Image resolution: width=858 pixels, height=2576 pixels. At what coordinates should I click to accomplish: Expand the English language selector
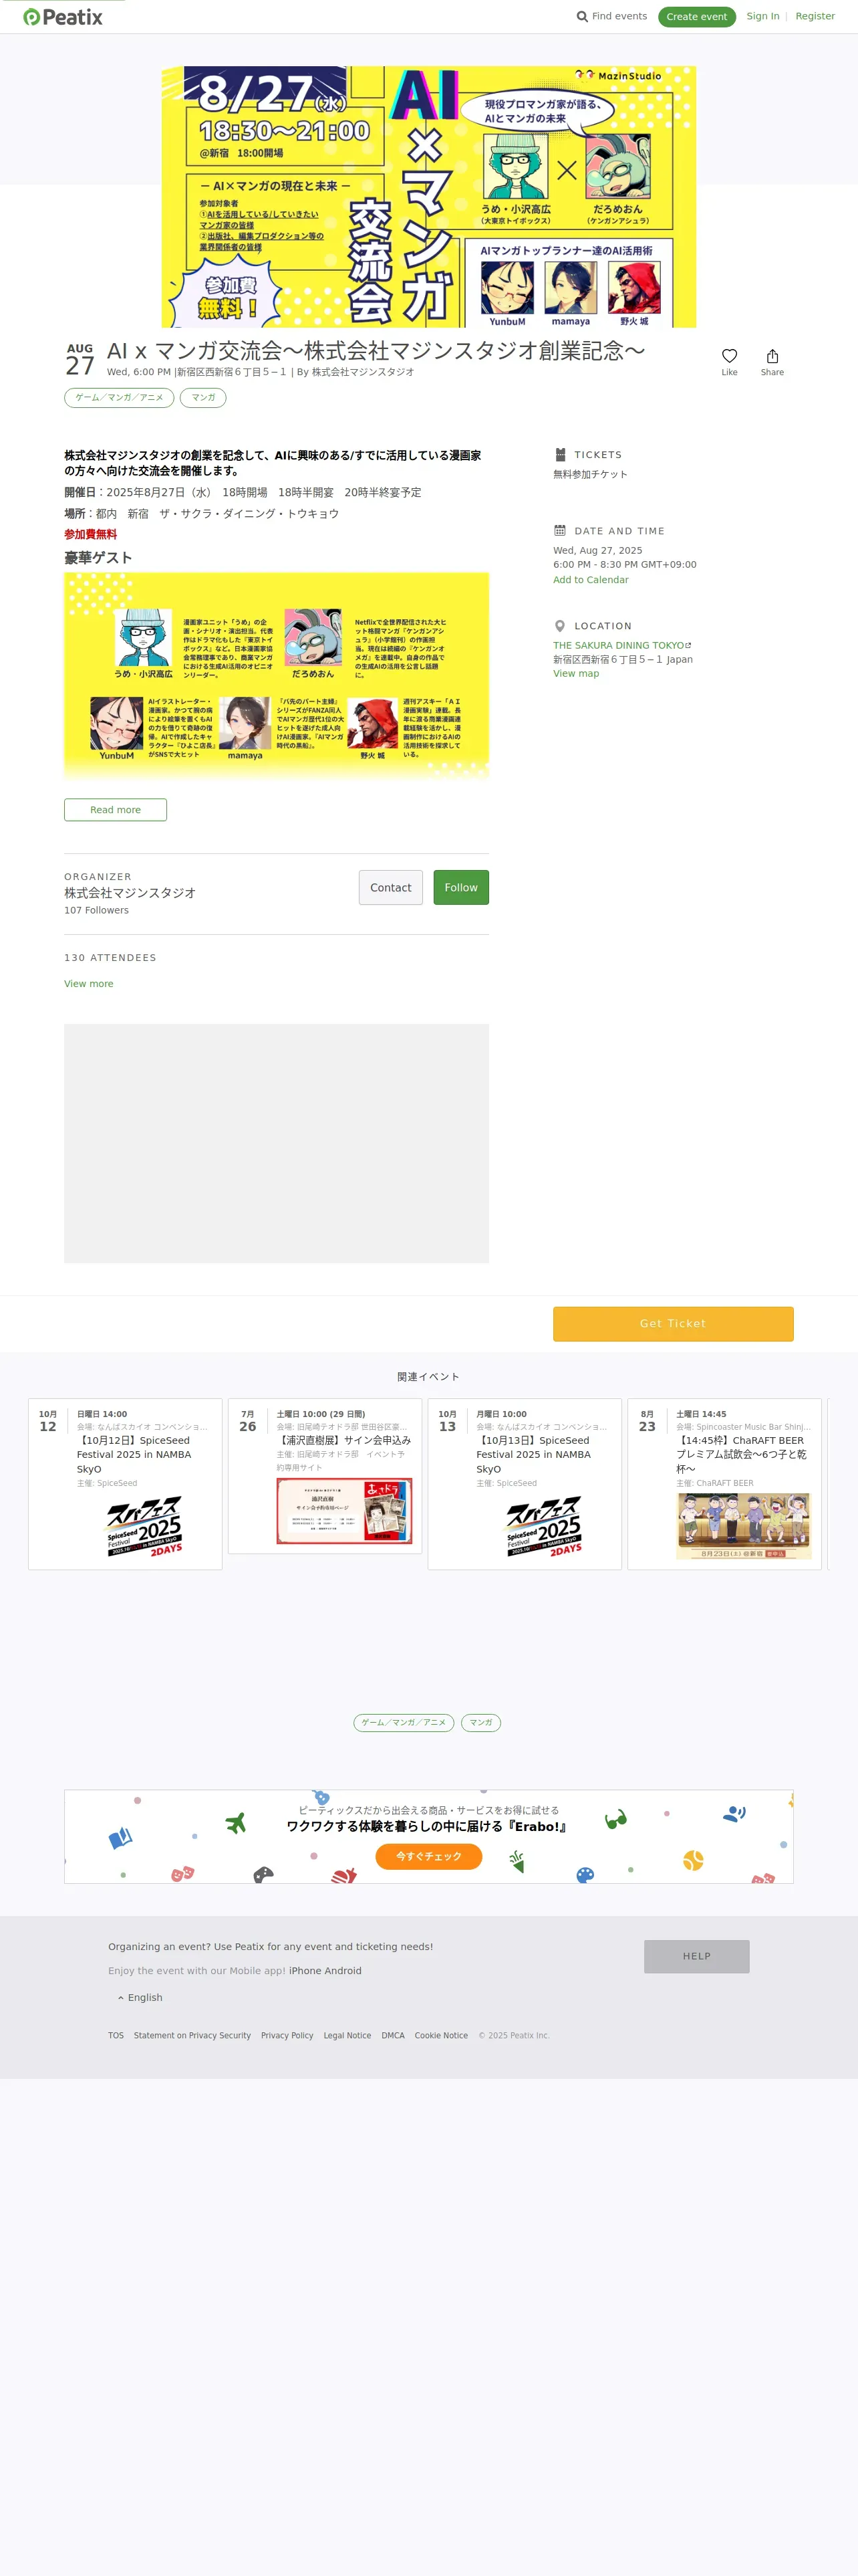point(140,1998)
